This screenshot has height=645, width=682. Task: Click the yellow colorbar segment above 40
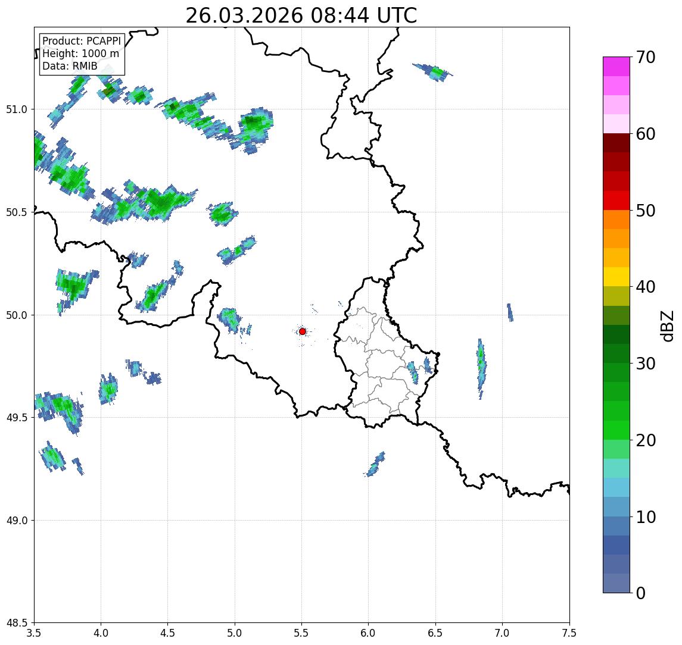tap(616, 277)
